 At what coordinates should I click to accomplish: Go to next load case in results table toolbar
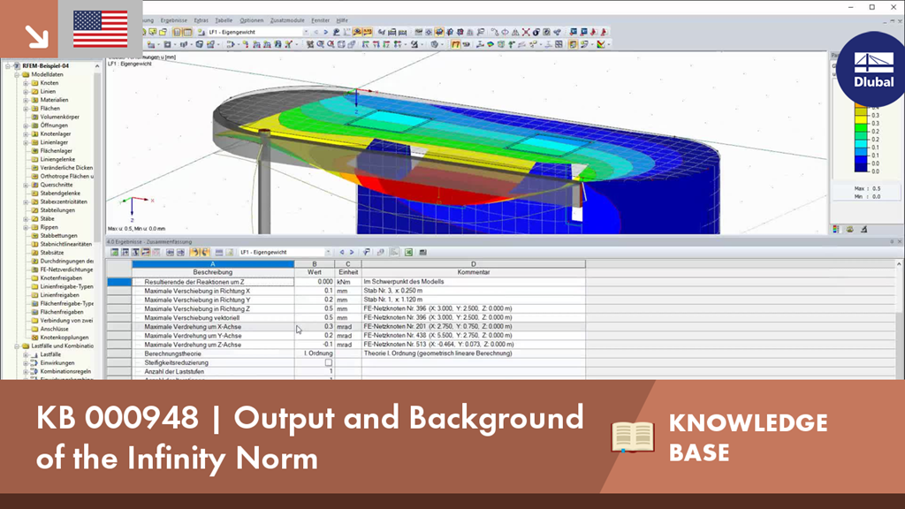[x=352, y=252]
